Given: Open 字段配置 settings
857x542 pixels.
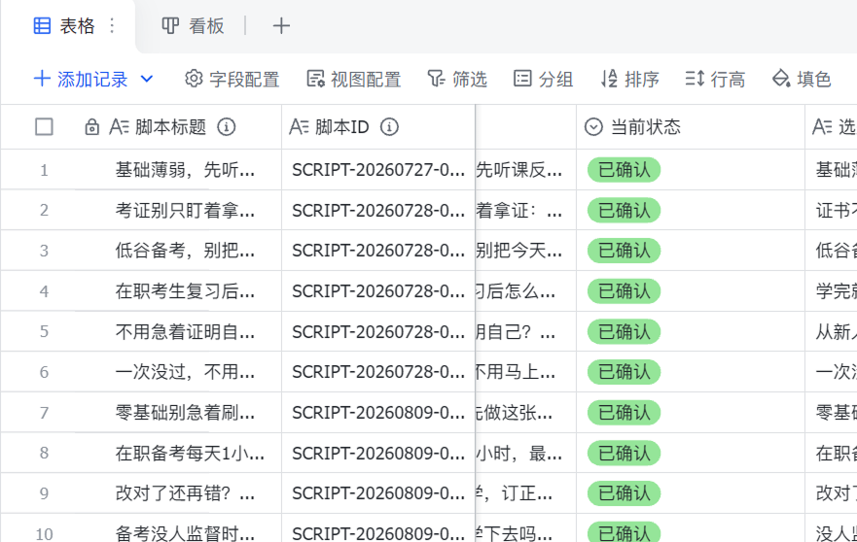Looking at the screenshot, I should tap(232, 79).
